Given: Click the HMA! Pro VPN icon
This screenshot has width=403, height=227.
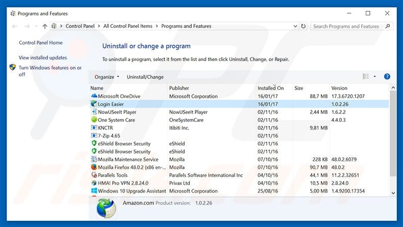Looking at the screenshot, I should tap(94, 183).
